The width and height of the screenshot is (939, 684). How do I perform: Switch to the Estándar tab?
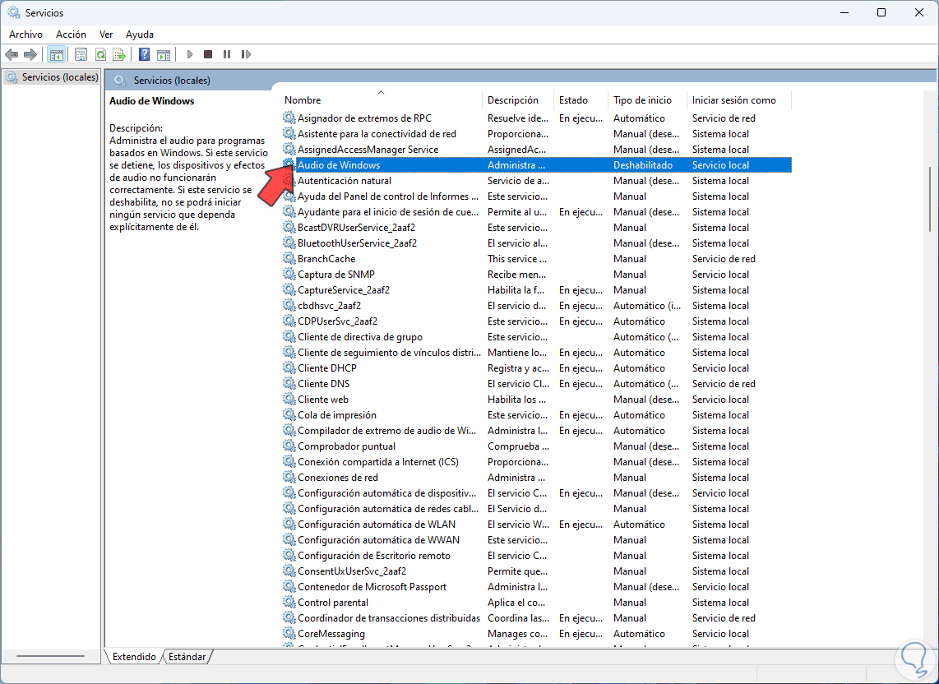coord(187,656)
